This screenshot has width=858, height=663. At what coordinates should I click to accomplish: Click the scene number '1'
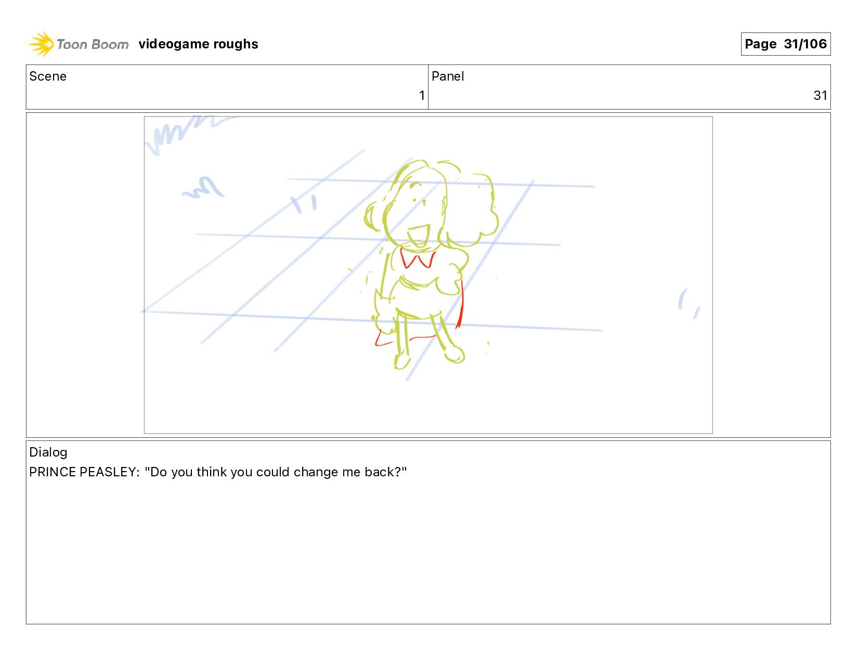[x=422, y=96]
